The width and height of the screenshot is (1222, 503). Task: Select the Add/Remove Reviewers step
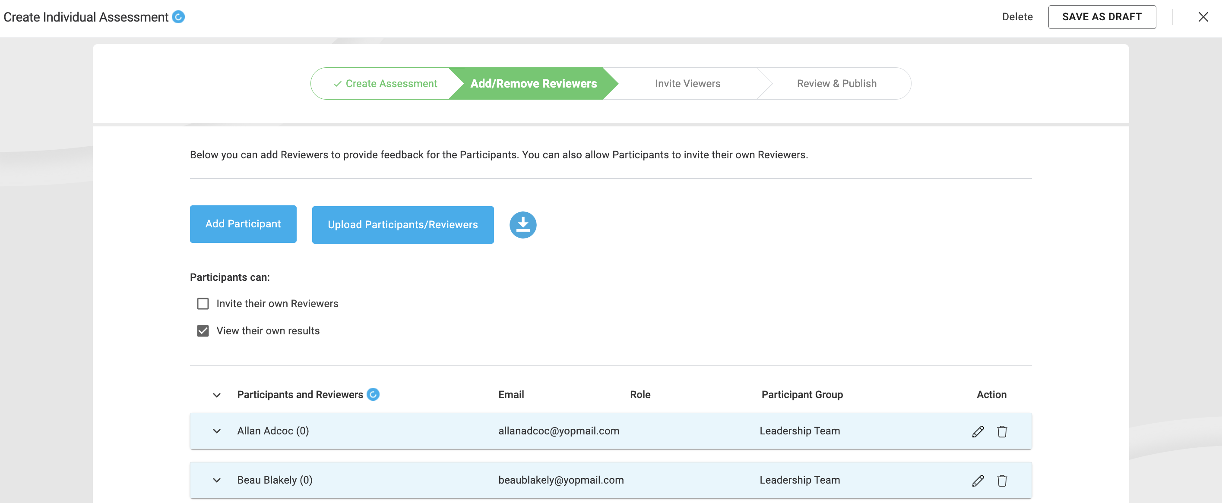(533, 83)
